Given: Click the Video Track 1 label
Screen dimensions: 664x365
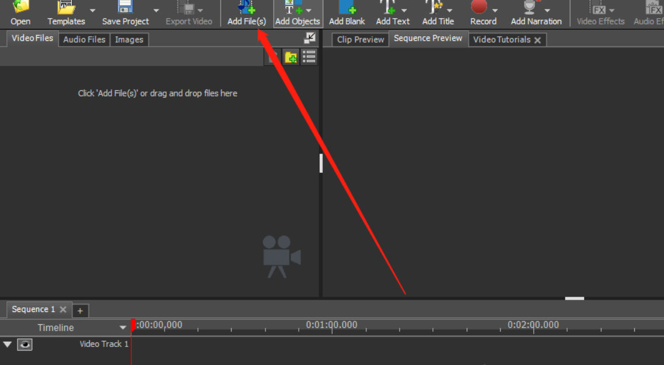Looking at the screenshot, I should [104, 344].
